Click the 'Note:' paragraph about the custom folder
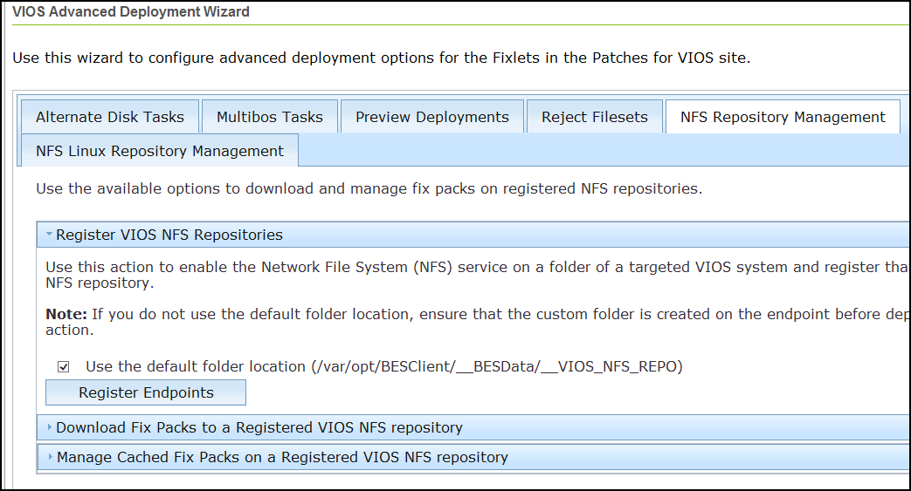The width and height of the screenshot is (911, 491). [x=478, y=322]
